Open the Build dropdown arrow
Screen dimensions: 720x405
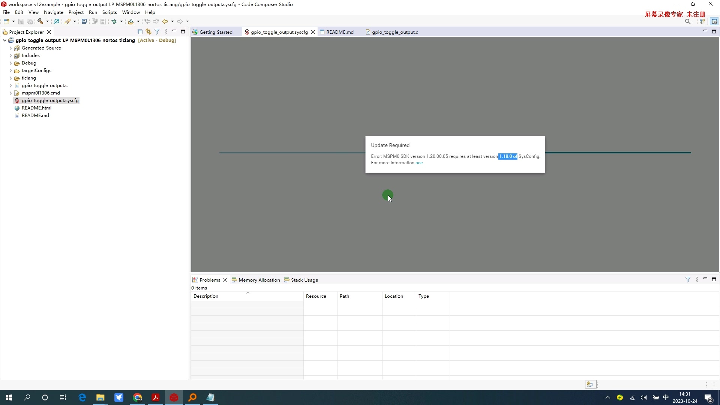[47, 21]
